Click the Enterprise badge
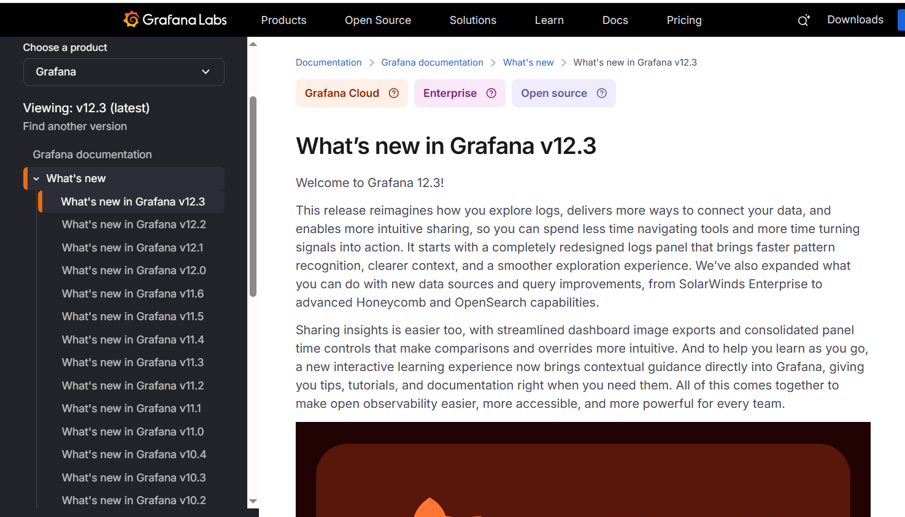This screenshot has width=905, height=517. [x=460, y=93]
